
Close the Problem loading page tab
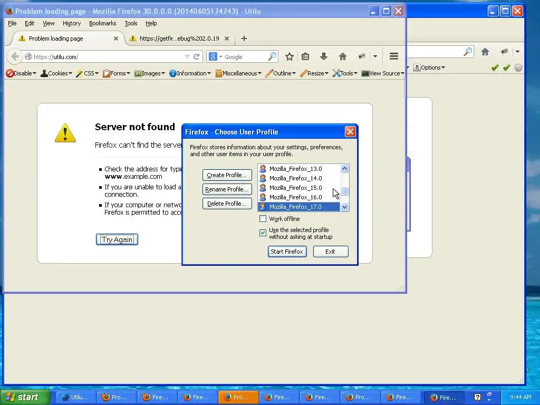[x=116, y=38]
